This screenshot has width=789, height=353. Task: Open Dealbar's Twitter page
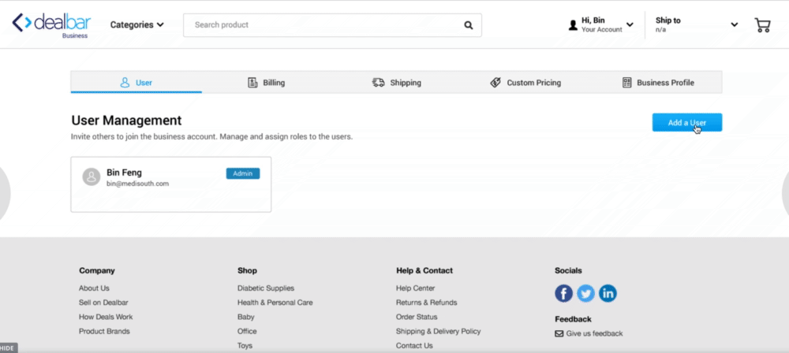[585, 294]
